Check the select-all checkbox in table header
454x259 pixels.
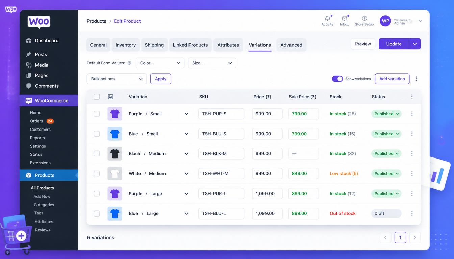(x=97, y=97)
